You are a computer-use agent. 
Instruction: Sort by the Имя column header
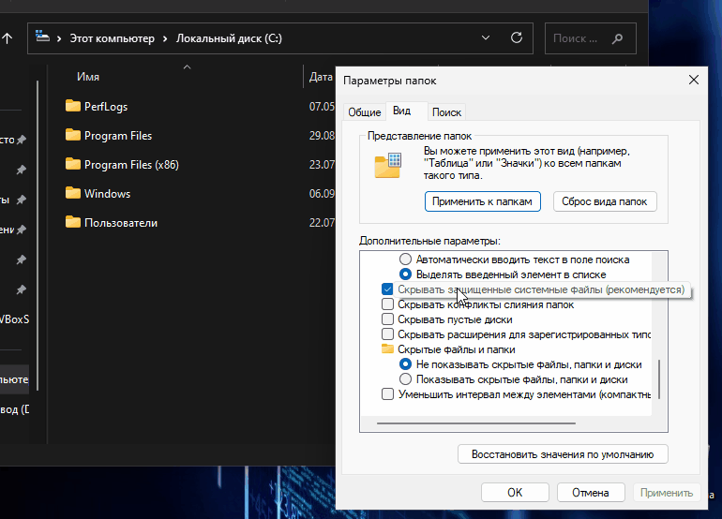pyautogui.click(x=88, y=77)
